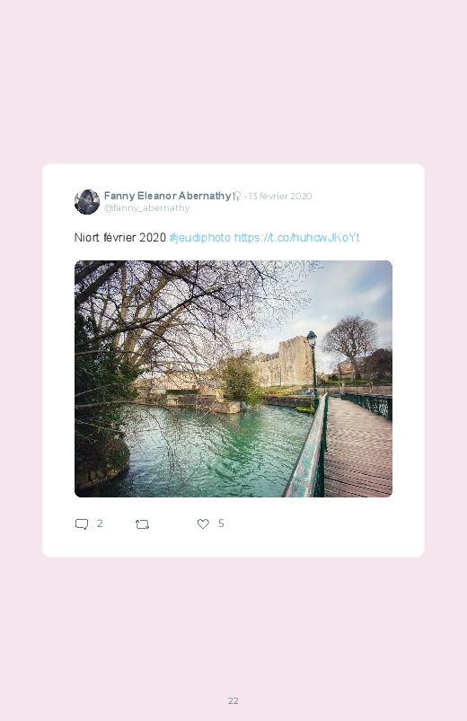The height and width of the screenshot is (721, 467).
Task: Click the reply speech bubble icon
Action: point(82,523)
